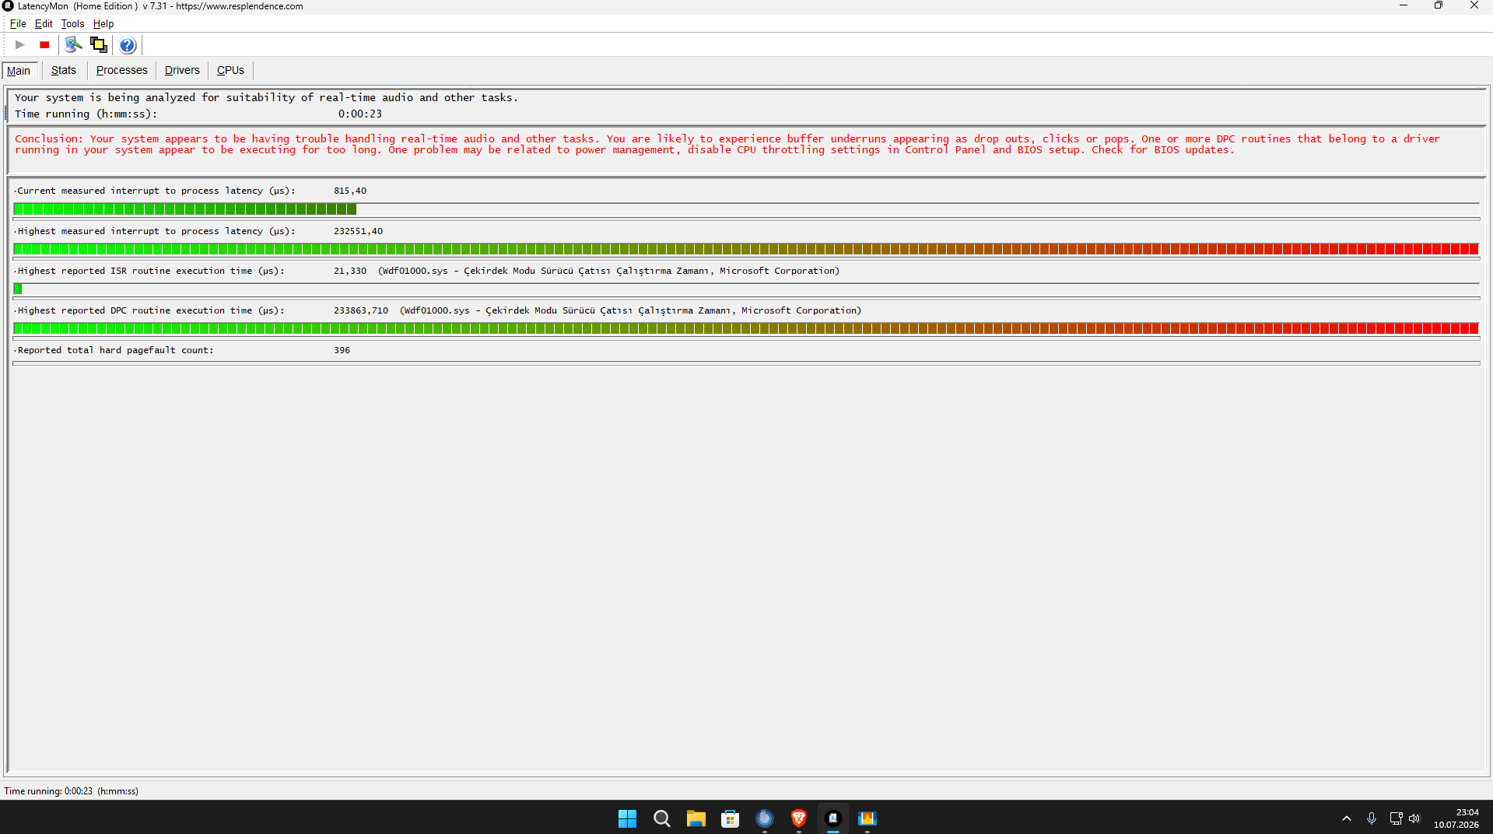Click the volume speaker tray icon

pos(1414,818)
